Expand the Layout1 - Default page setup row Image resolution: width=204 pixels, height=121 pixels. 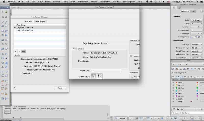tap(15, 28)
